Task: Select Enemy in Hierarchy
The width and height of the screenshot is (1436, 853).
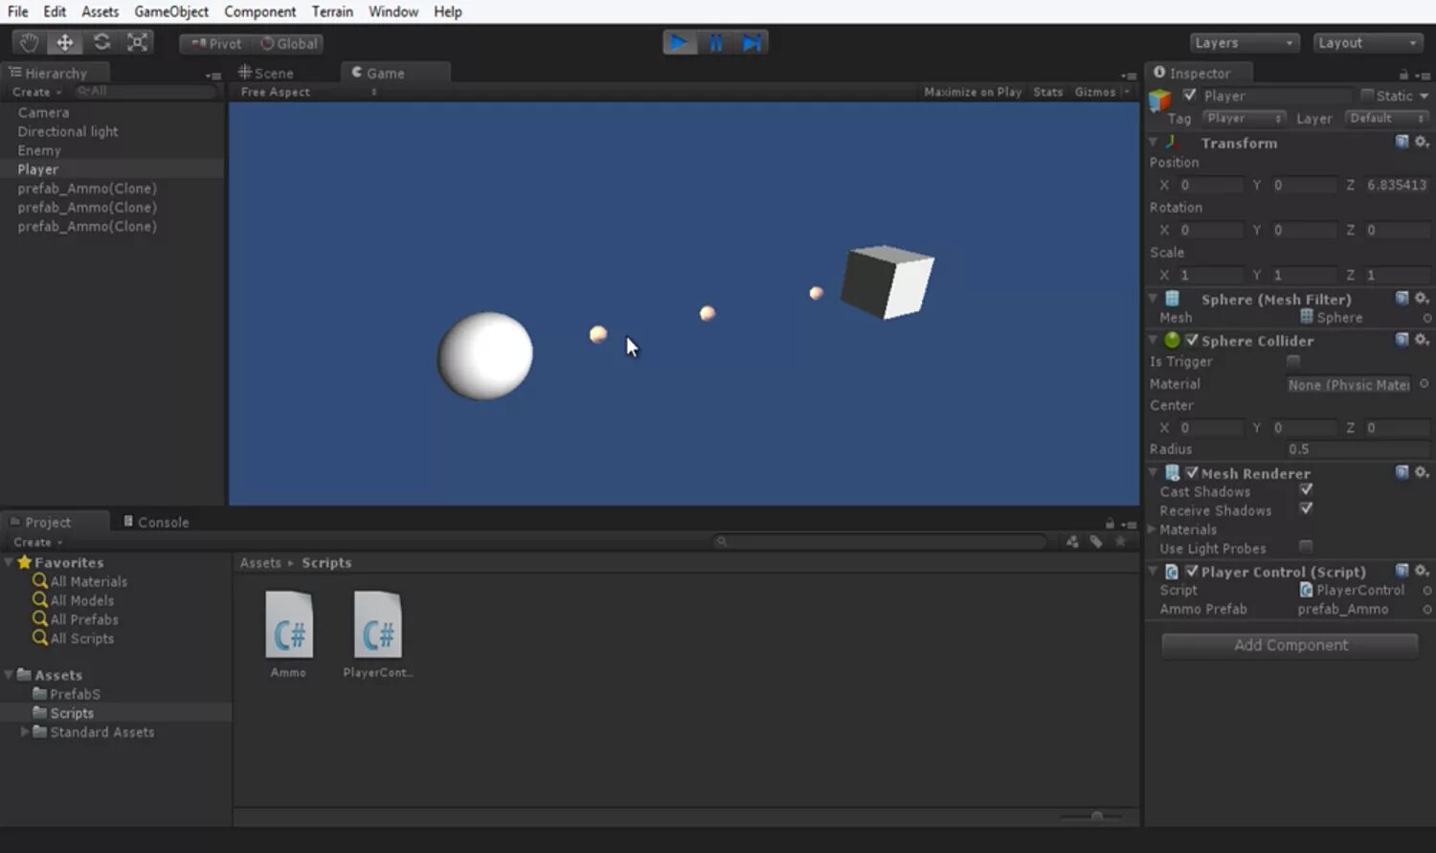Action: point(38,150)
